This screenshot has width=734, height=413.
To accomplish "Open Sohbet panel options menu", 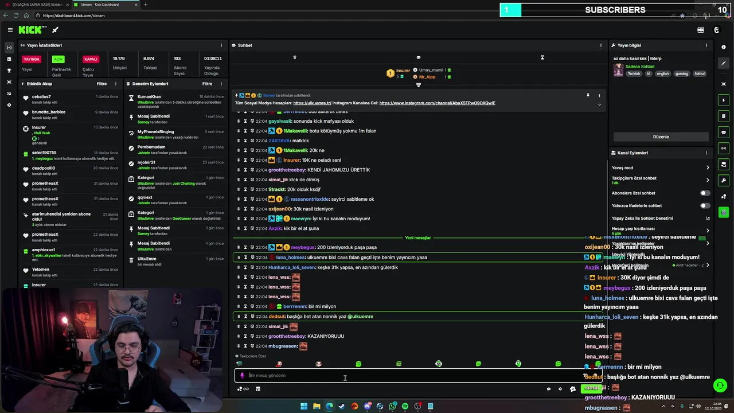I will [x=601, y=45].
